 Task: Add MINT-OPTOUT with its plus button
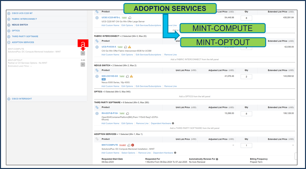pos(83,64)
